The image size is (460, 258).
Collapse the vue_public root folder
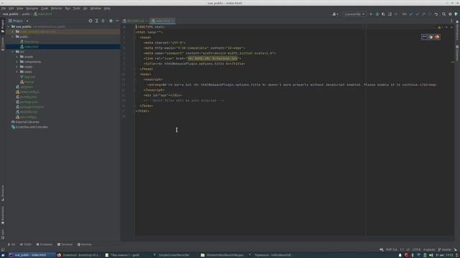click(9, 27)
